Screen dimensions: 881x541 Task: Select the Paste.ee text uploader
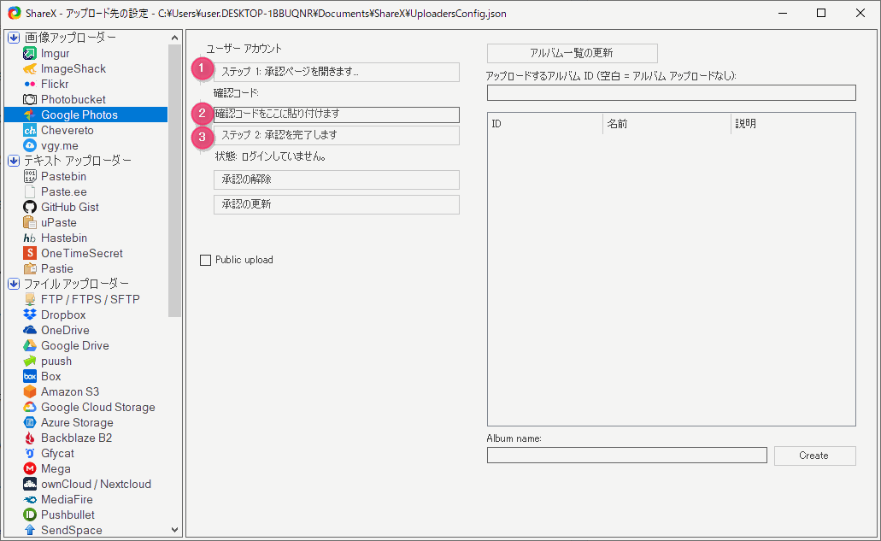tap(64, 191)
